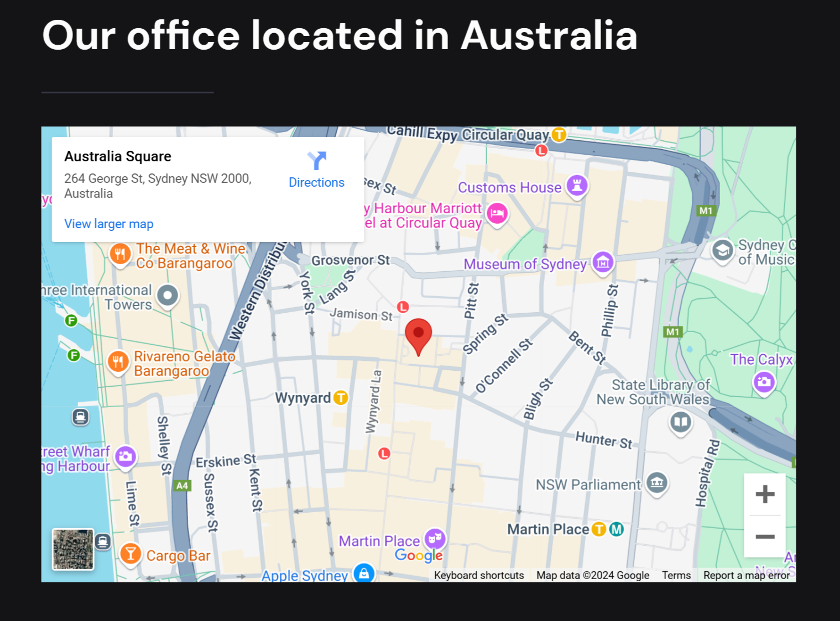Click the Martin Place train T icon
The width and height of the screenshot is (840, 621).
(x=599, y=529)
